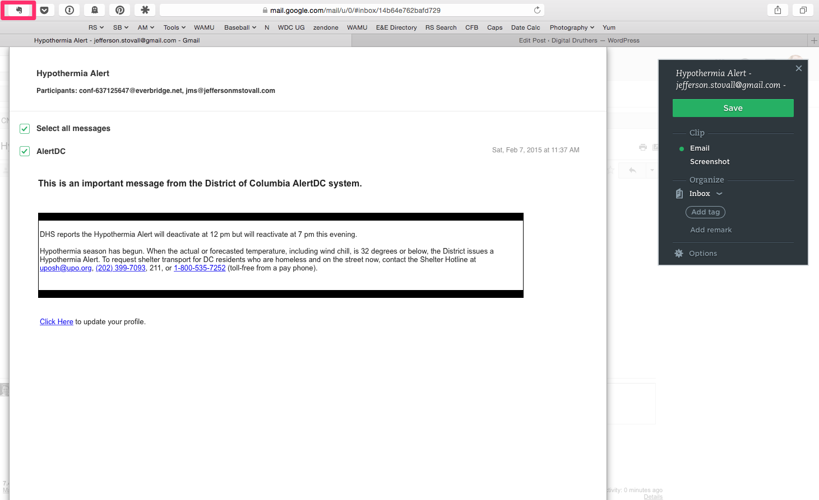819x500 pixels.
Task: Click the (202) 399-7093 phone link
Action: [x=121, y=268]
